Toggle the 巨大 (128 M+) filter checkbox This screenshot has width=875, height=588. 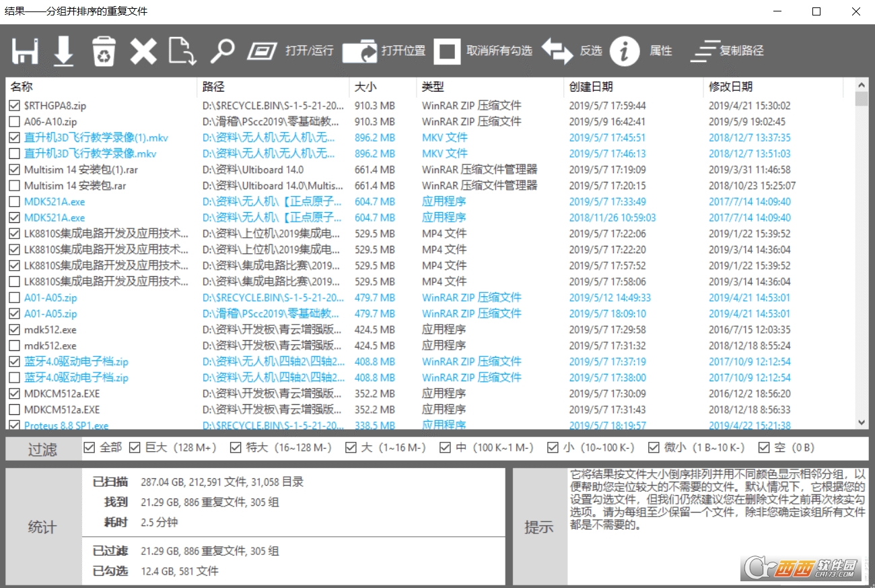[135, 447]
